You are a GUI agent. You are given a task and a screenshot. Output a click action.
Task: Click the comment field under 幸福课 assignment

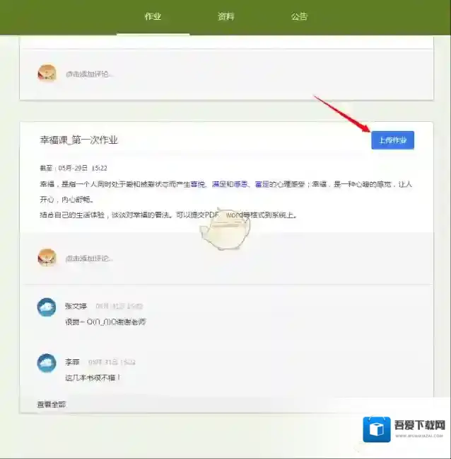(x=89, y=258)
